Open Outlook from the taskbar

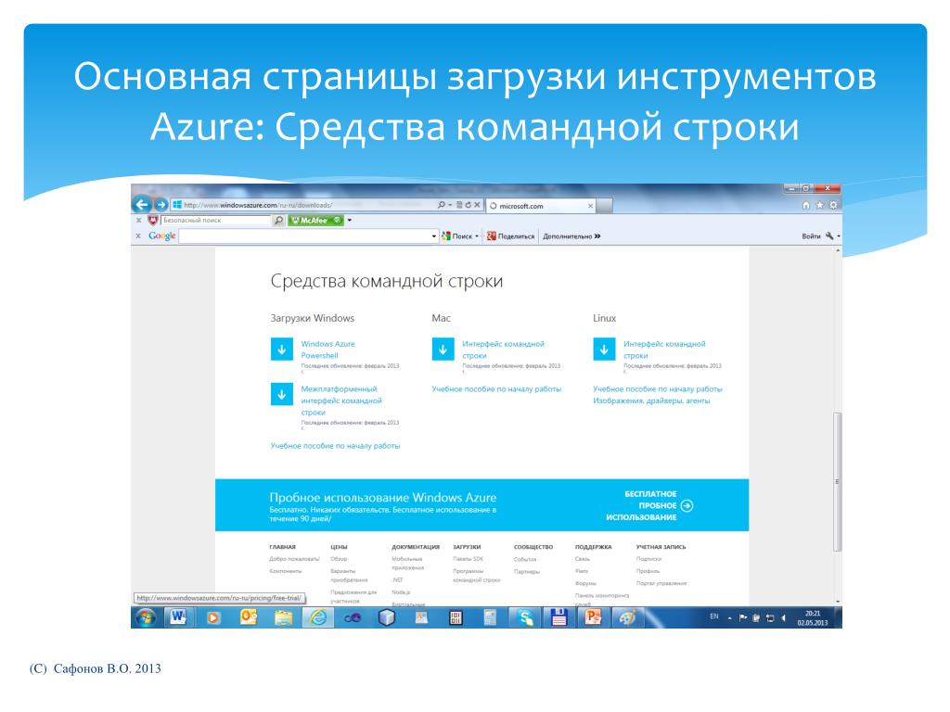(x=249, y=617)
